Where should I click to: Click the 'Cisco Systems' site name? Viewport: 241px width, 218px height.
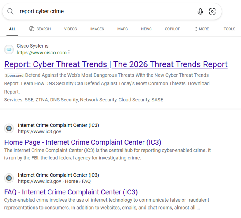(x=32, y=46)
